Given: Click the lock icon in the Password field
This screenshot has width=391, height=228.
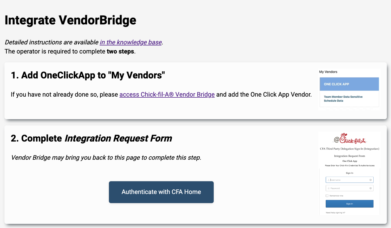Looking at the screenshot, I should tap(328, 188).
